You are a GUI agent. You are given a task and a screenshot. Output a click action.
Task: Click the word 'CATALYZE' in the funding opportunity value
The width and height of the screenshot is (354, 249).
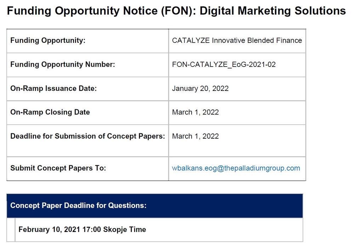tap(191, 41)
